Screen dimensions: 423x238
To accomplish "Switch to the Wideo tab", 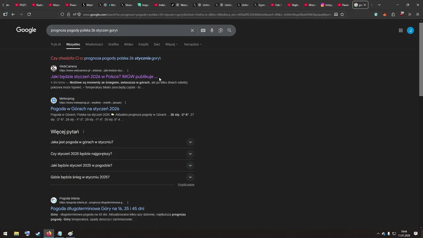I will pyautogui.click(x=129, y=44).
